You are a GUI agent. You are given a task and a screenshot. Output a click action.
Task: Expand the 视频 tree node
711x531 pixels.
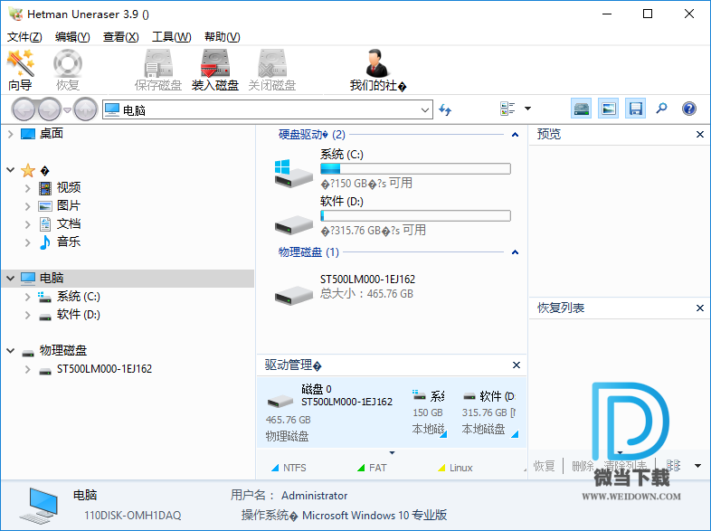point(28,188)
